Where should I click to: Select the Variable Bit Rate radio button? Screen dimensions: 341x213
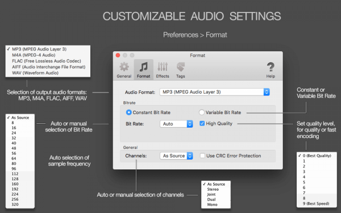click(202, 112)
